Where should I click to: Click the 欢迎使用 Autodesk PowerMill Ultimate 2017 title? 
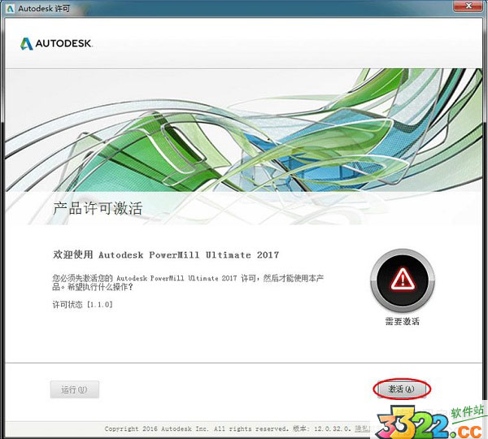tap(166, 254)
